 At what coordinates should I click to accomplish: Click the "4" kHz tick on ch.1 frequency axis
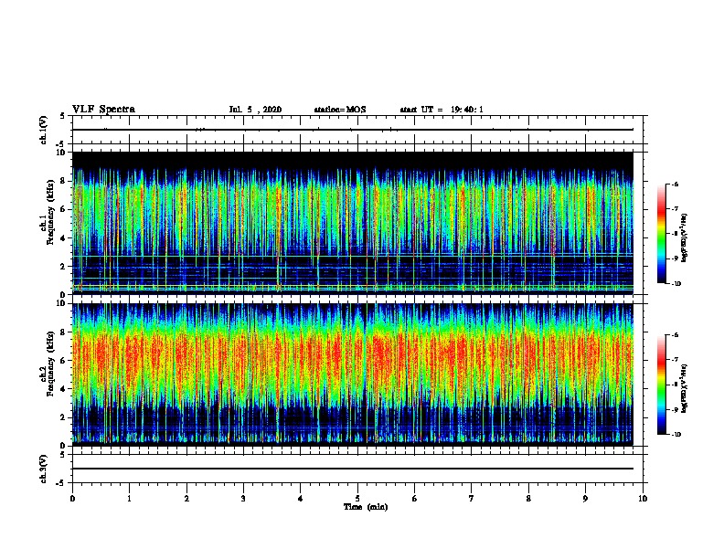point(63,238)
